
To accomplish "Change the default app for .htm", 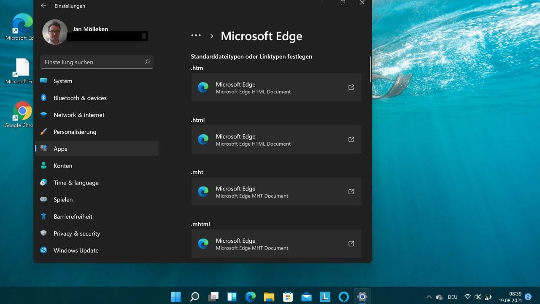I will tap(276, 87).
